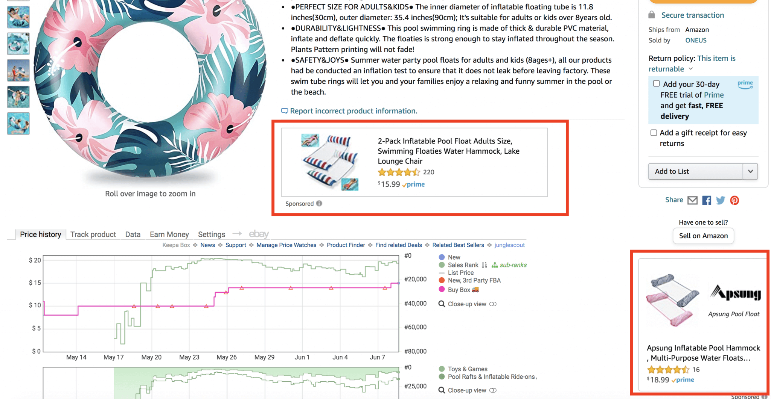Share the product via email icon

[693, 200]
